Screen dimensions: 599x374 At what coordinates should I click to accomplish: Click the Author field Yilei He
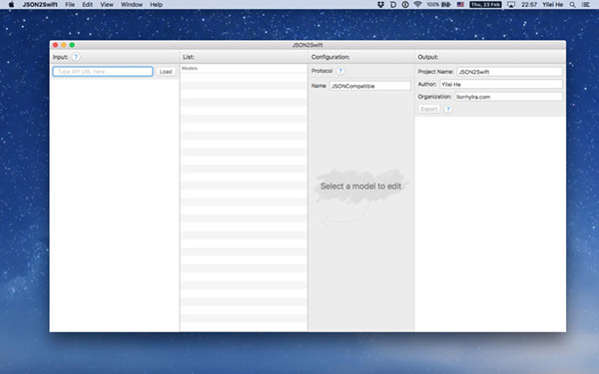pyautogui.click(x=501, y=85)
